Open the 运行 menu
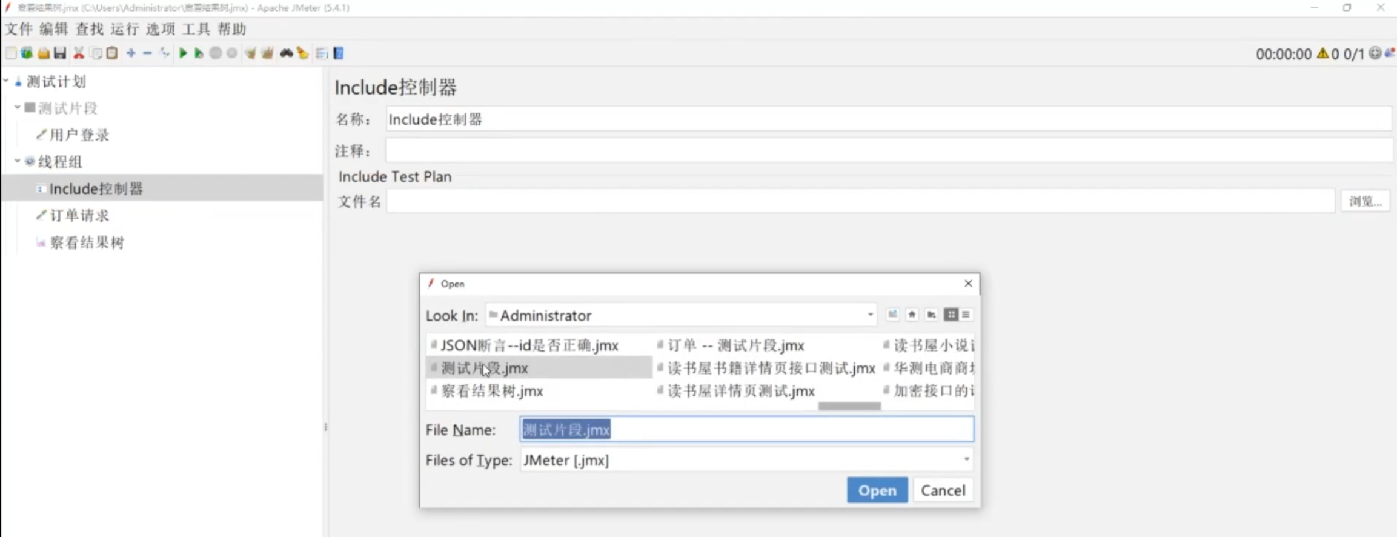 tap(125, 29)
